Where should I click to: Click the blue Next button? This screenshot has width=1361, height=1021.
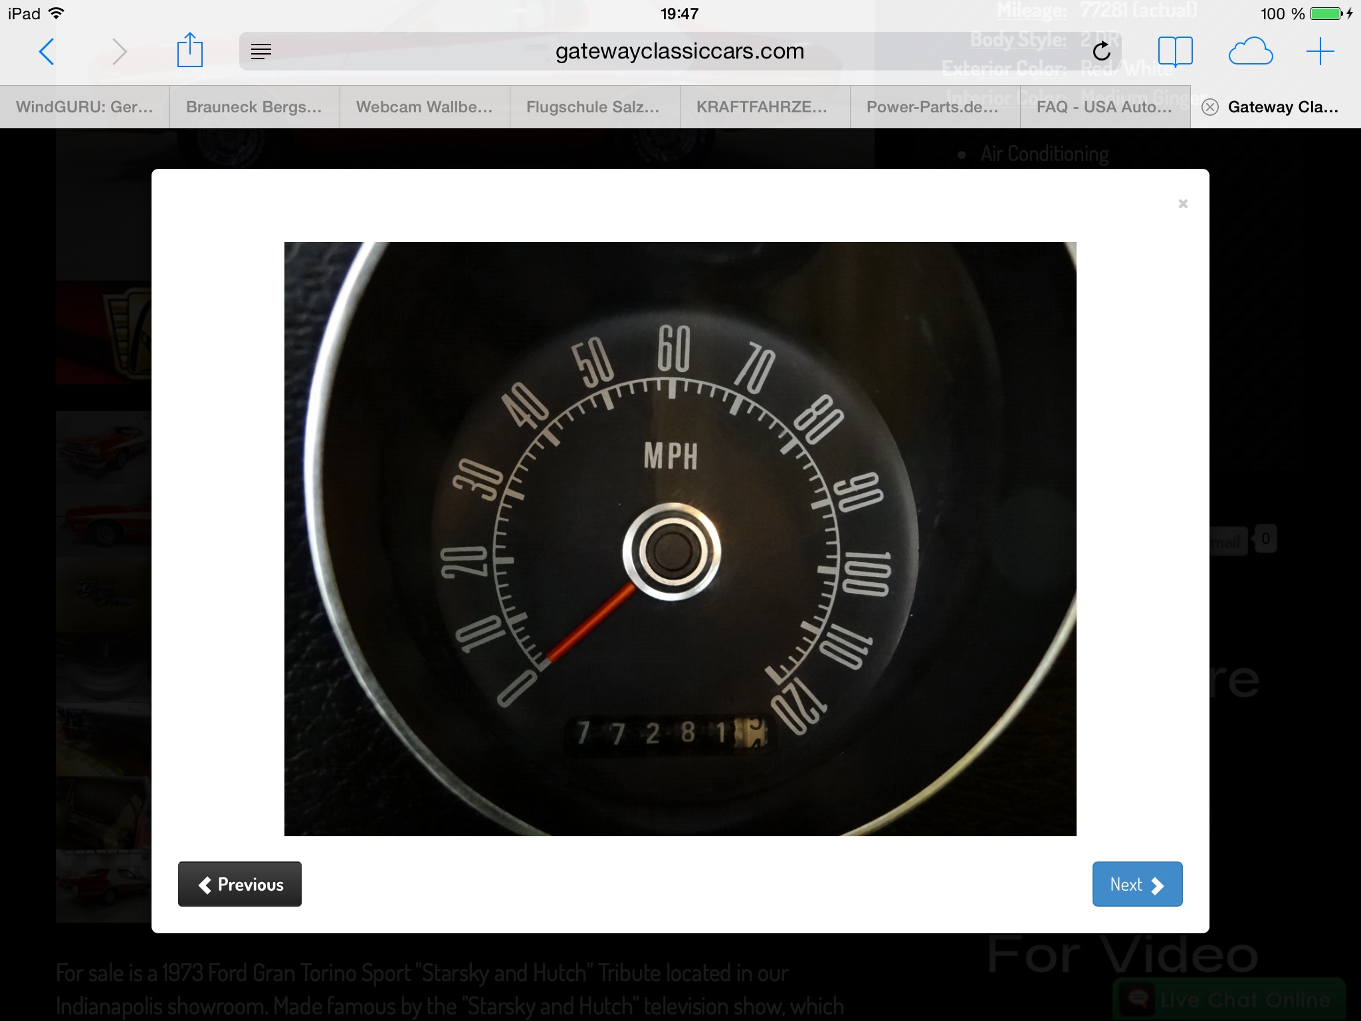1137,884
